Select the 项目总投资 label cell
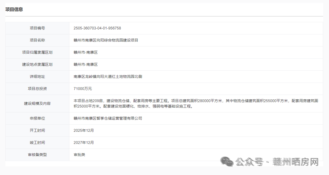Viewport: 329px width, 175px height. pyautogui.click(x=37, y=89)
